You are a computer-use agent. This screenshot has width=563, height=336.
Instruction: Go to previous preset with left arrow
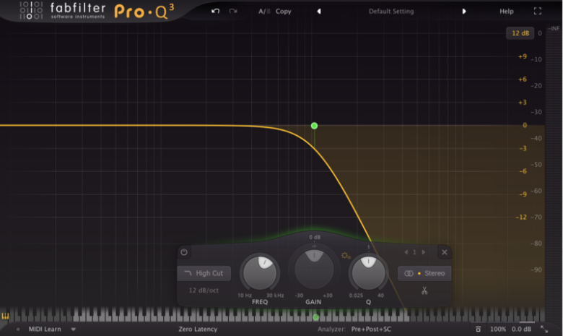tap(319, 12)
